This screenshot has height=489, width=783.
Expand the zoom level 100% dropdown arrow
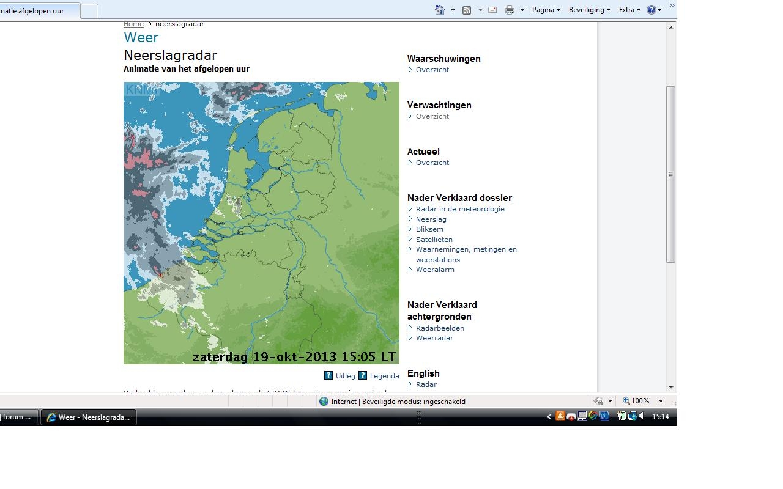coord(661,401)
